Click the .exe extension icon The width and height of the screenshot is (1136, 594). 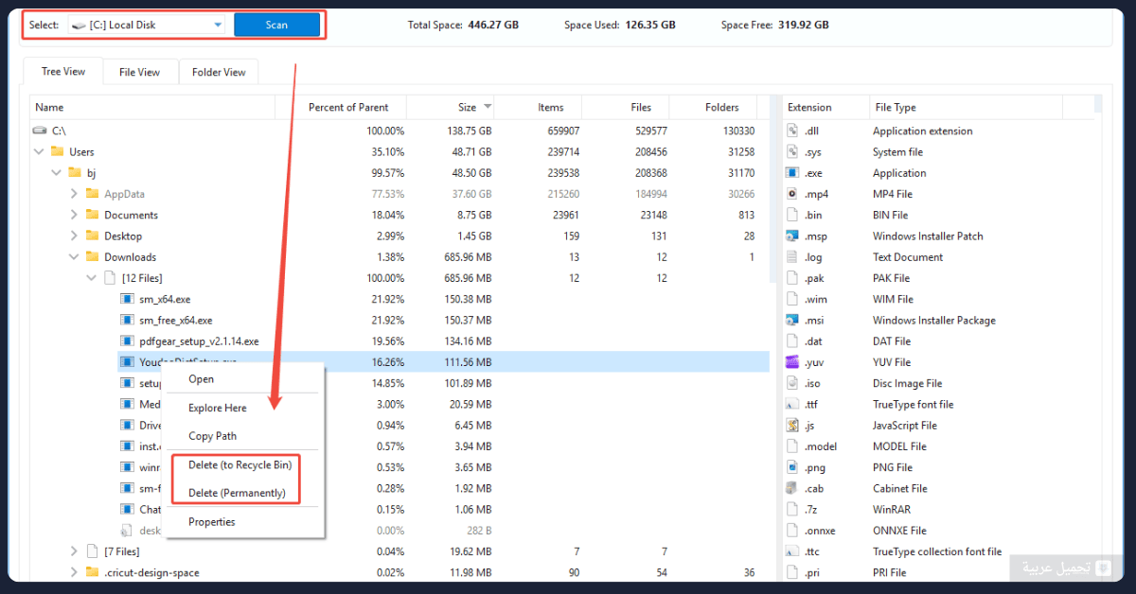pyautogui.click(x=792, y=173)
